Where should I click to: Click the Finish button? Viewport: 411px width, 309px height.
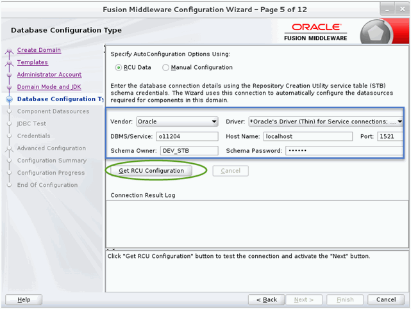click(345, 299)
